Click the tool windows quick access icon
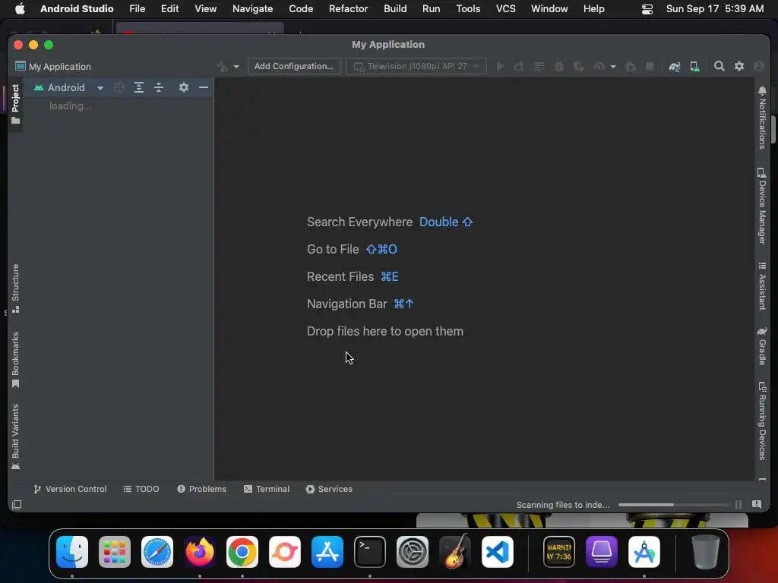The height and width of the screenshot is (583, 778). (17, 505)
